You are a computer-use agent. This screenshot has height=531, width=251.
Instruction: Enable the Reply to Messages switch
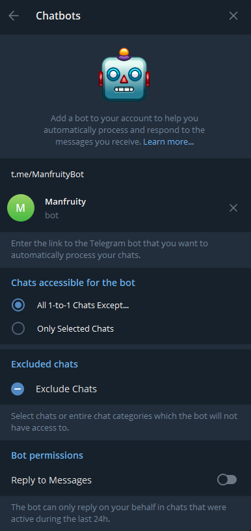(x=227, y=480)
